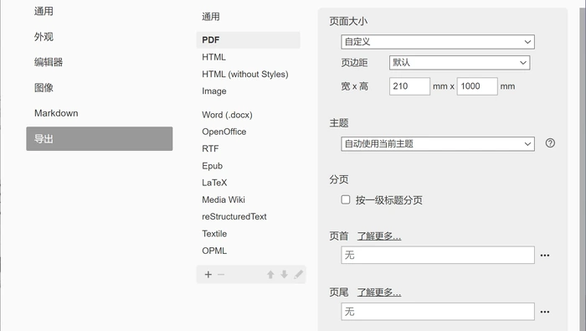
Task: Remove export format with minus icon
Action: 221,275
